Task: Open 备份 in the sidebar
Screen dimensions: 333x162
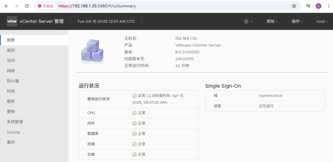Action: (x=34, y=142)
